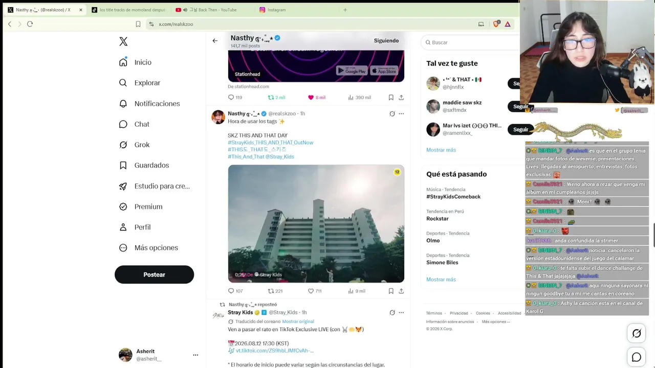Repost the post with 221 reposts
Viewport: 655px width, 368px height.
[x=275, y=291]
